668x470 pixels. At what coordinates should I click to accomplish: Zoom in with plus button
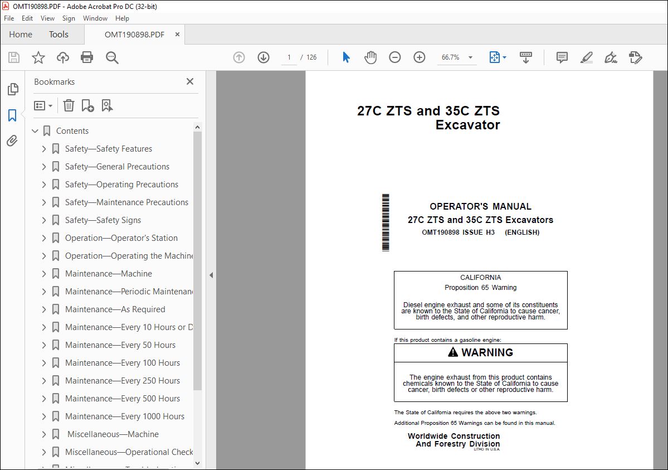419,57
